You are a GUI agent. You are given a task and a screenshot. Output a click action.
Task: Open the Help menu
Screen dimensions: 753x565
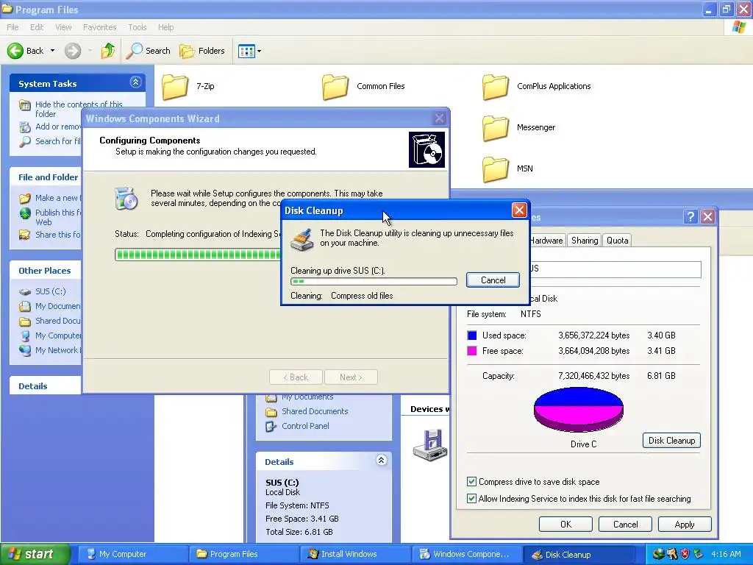point(165,27)
